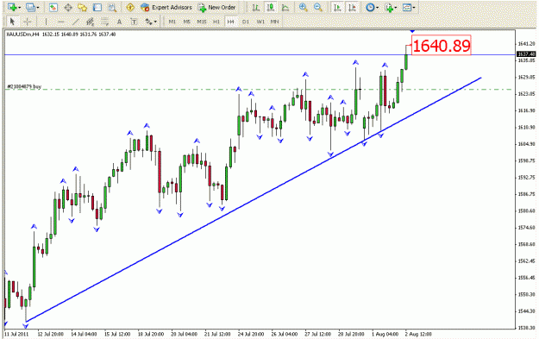This screenshot has height=339, width=539.
Task: Open the New Chart icon
Action: tap(12, 7)
